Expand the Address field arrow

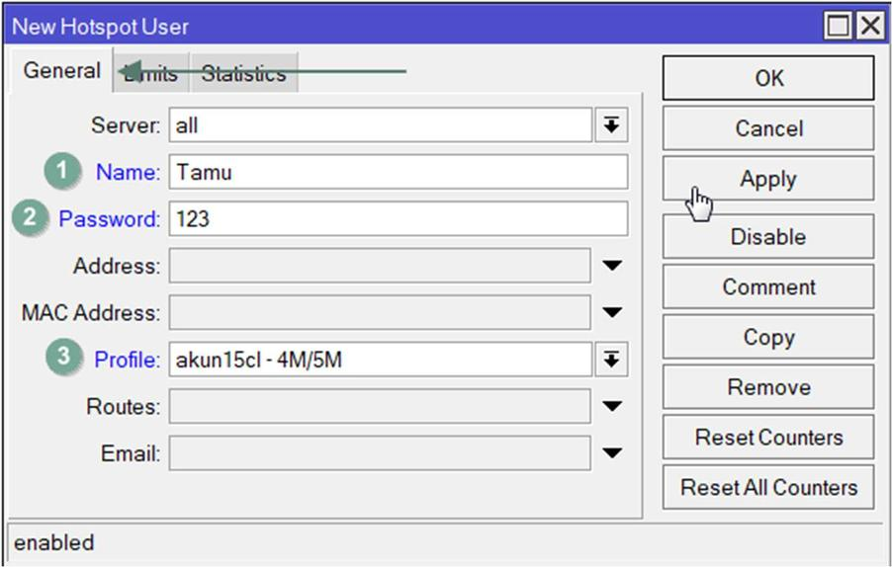[612, 266]
